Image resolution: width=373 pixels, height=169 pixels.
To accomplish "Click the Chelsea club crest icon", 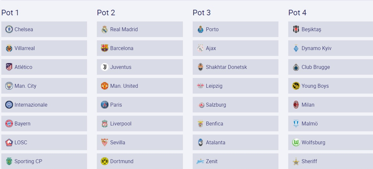I will click(x=9, y=29).
